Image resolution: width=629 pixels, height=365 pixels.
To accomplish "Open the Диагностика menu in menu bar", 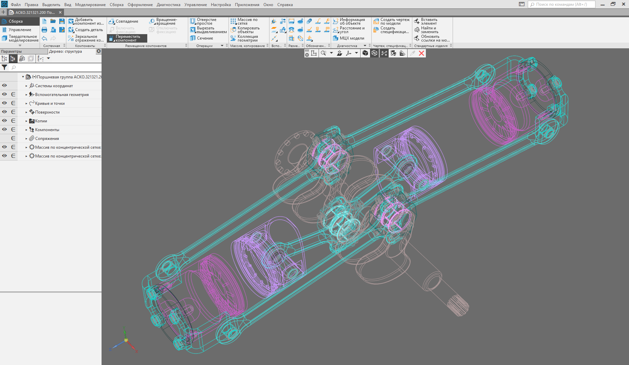I will point(169,5).
